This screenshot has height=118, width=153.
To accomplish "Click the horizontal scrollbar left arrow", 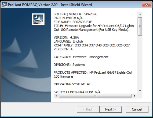I will pos(56,96).
